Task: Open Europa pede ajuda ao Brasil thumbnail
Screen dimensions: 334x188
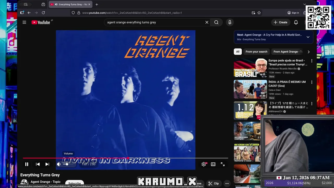Action: pos(250,68)
